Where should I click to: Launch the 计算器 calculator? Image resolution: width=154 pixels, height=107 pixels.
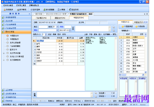[x=61, y=10]
